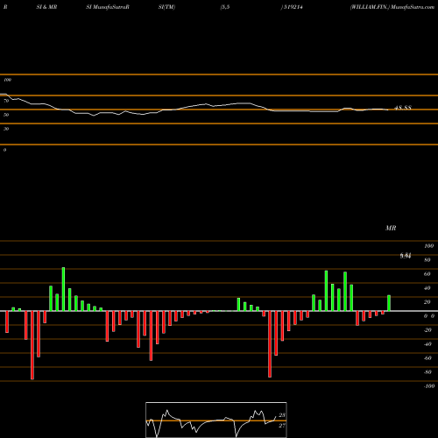Click the stock code 519214 in header
This screenshot has height=438, width=438.
293,7
